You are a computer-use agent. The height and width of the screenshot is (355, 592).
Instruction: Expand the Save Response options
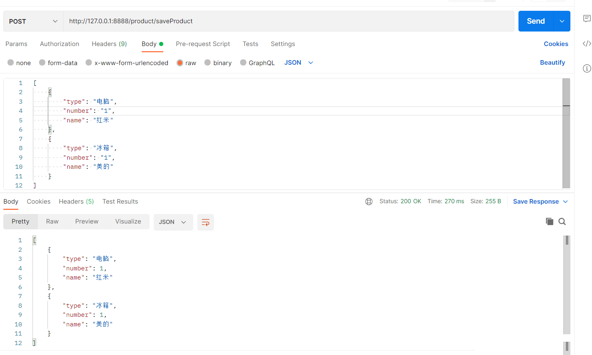click(565, 202)
